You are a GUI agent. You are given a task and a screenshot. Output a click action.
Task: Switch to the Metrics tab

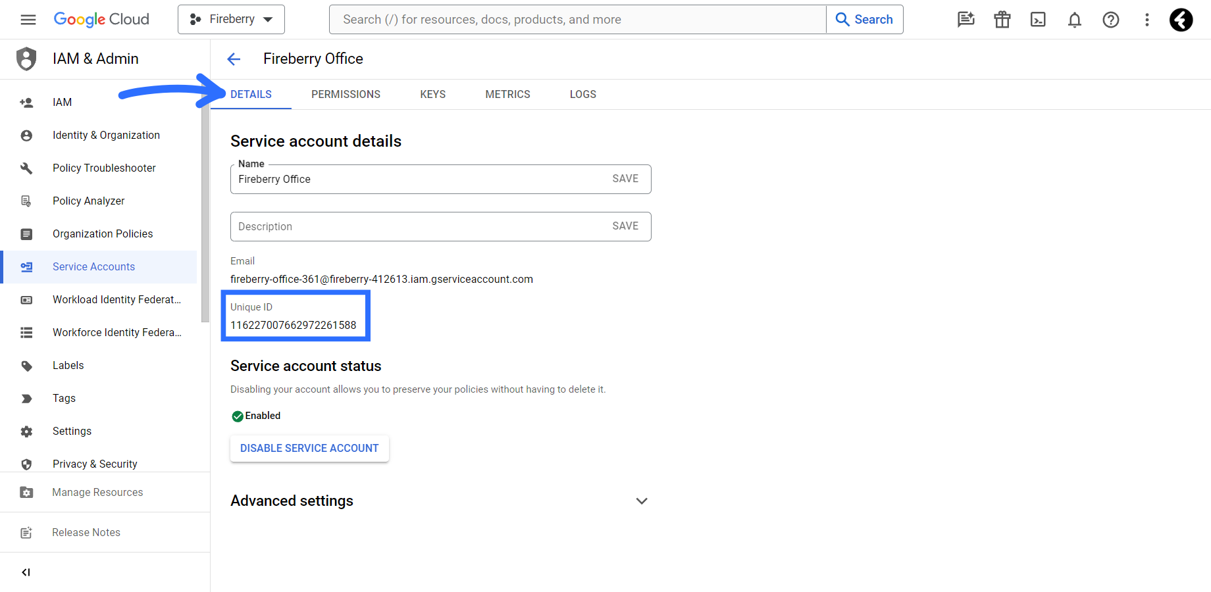click(x=507, y=94)
